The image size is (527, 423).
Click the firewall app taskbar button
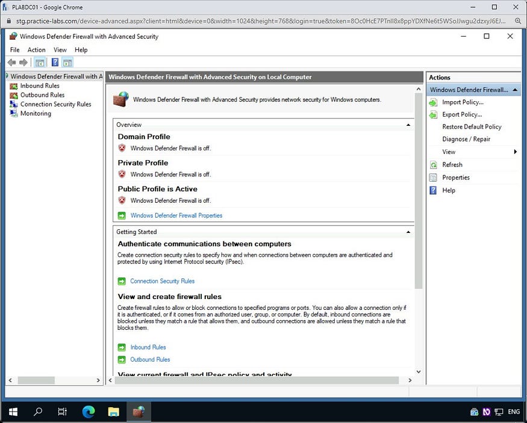coord(139,412)
